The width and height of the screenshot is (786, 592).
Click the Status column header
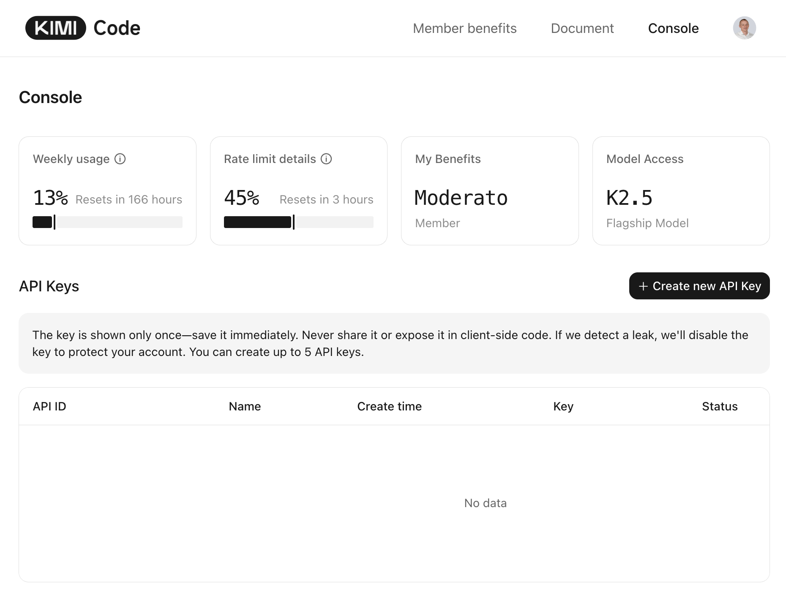coord(720,406)
